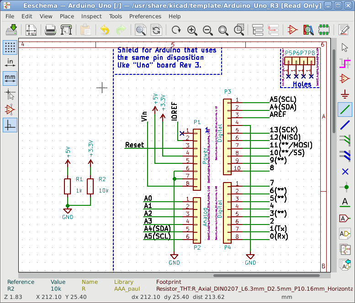Image resolution: width=355 pixels, height=303 pixels.
Task: Open Find and Replace icon
Action: (156, 30)
